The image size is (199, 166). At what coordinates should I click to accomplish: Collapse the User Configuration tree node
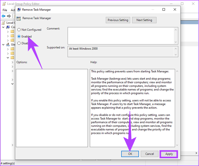[3, 45]
